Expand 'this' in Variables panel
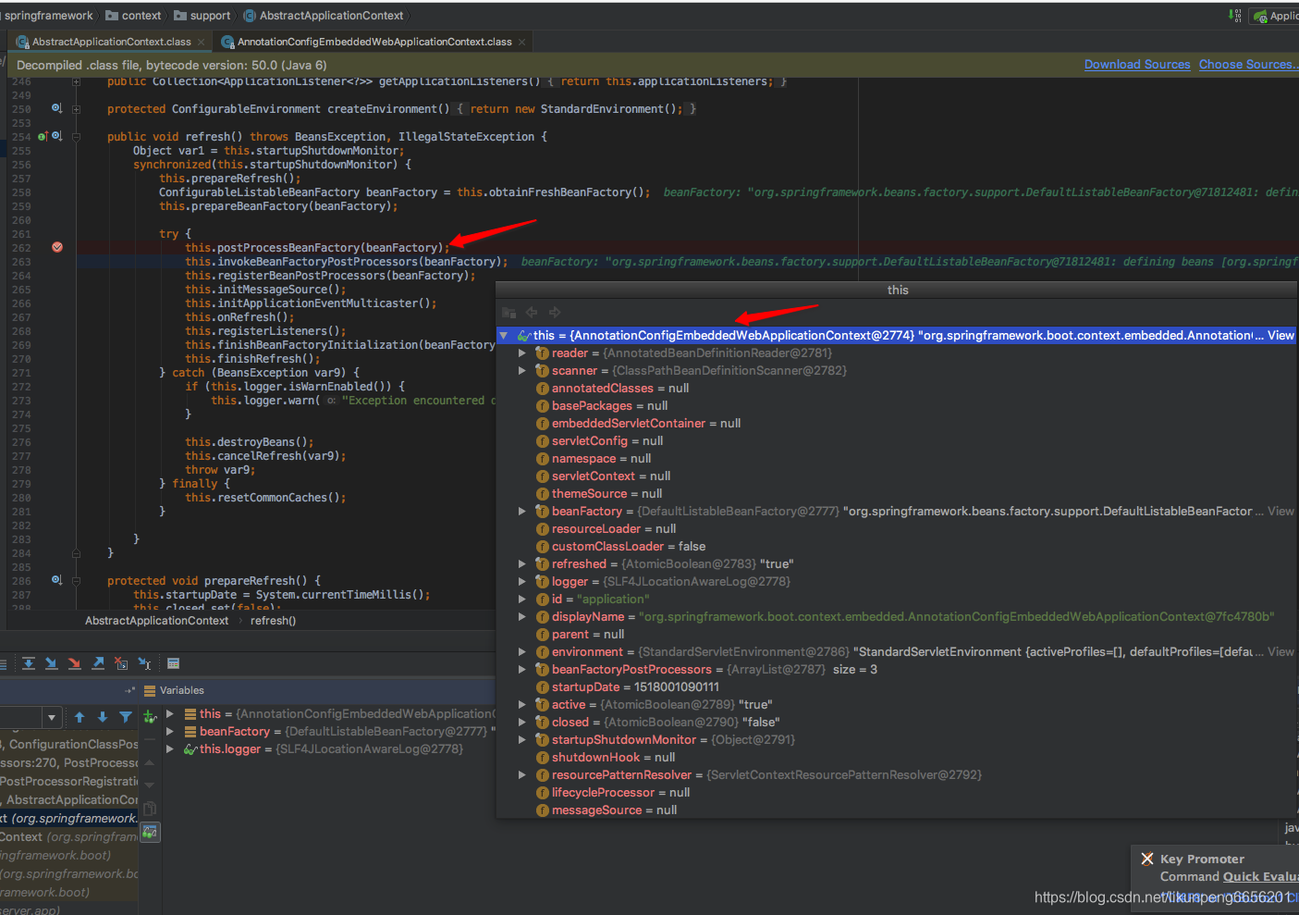 coord(170,714)
